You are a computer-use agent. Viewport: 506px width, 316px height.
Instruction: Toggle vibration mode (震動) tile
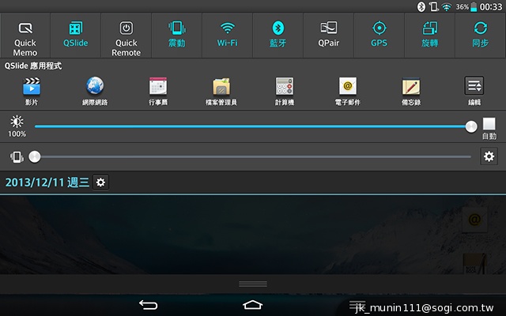177,36
